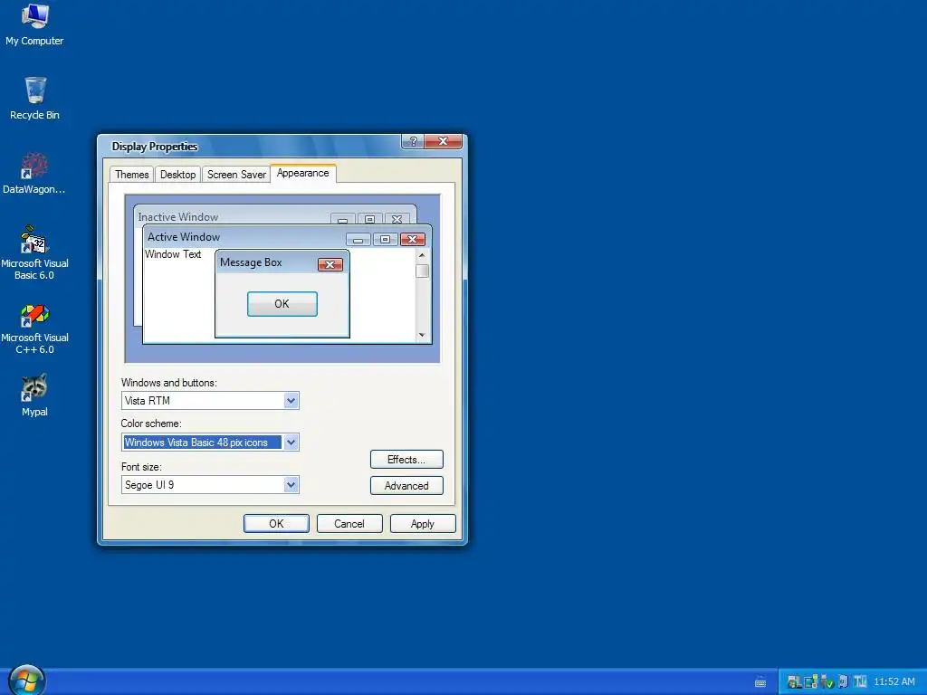
Task: Expand the Color scheme dropdown arrow
Action: (291, 442)
